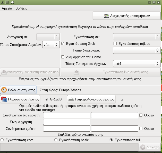Image resolution: width=162 pixels, height=153 pixels.
Task: Choose the Εγκατάσταση basic radio option
Action: (56, 140)
